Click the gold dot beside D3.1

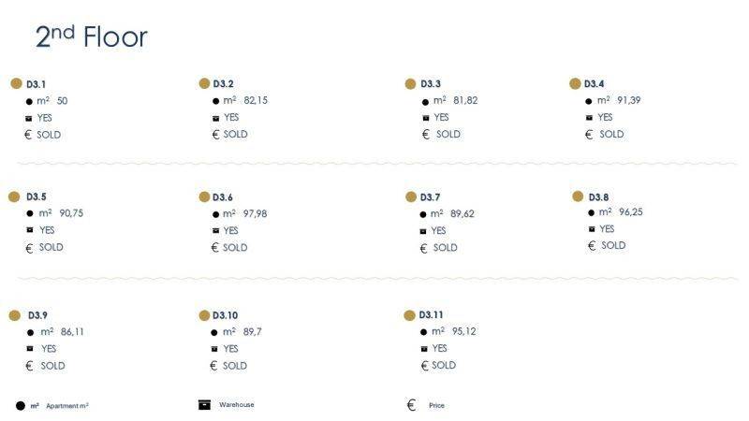coord(16,83)
